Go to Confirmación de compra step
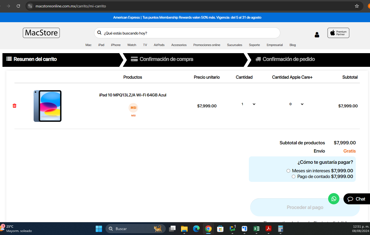This screenshot has width=370, height=235. point(162,59)
